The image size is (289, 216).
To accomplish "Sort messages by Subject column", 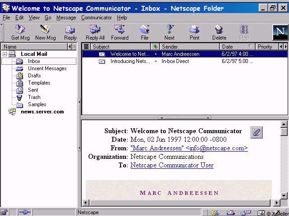I will [121, 47].
